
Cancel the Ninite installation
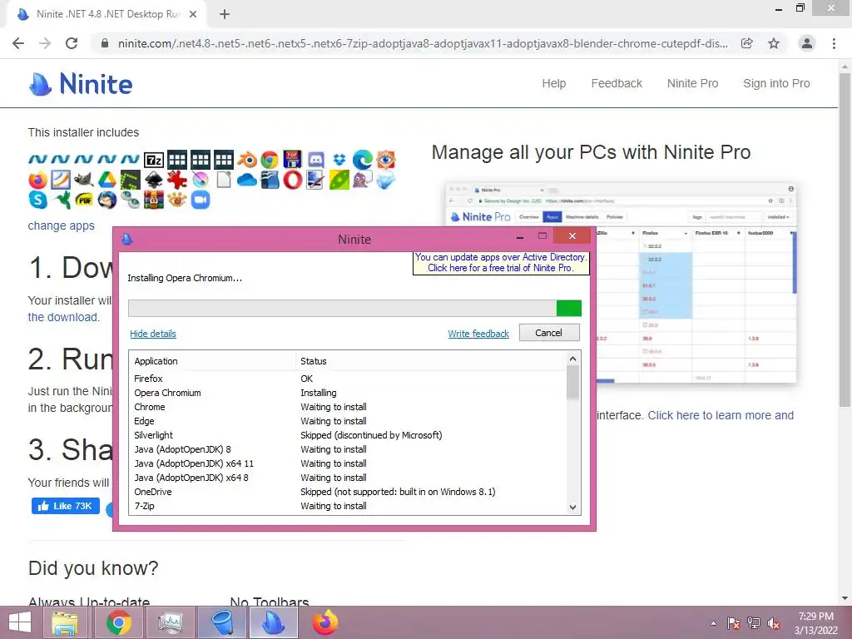point(549,333)
